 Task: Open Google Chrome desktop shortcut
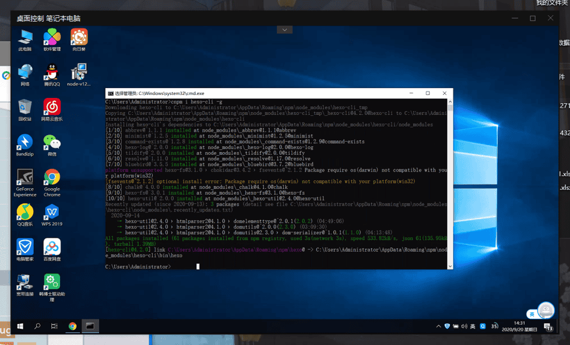[52, 178]
